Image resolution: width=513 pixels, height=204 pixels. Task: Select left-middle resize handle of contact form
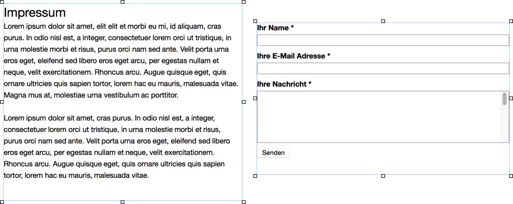(x=256, y=98)
